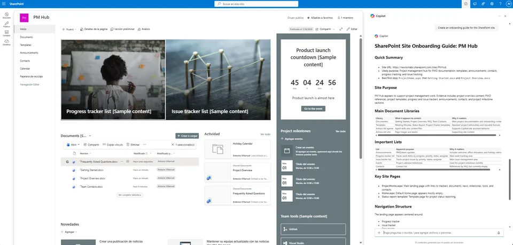Open the Progress tracker list hero tile
The height and width of the screenshot is (245, 513).
click(113, 80)
